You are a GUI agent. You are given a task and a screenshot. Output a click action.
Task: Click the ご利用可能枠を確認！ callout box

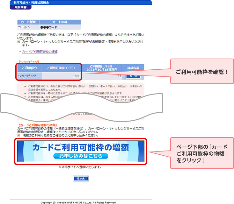click(202, 72)
